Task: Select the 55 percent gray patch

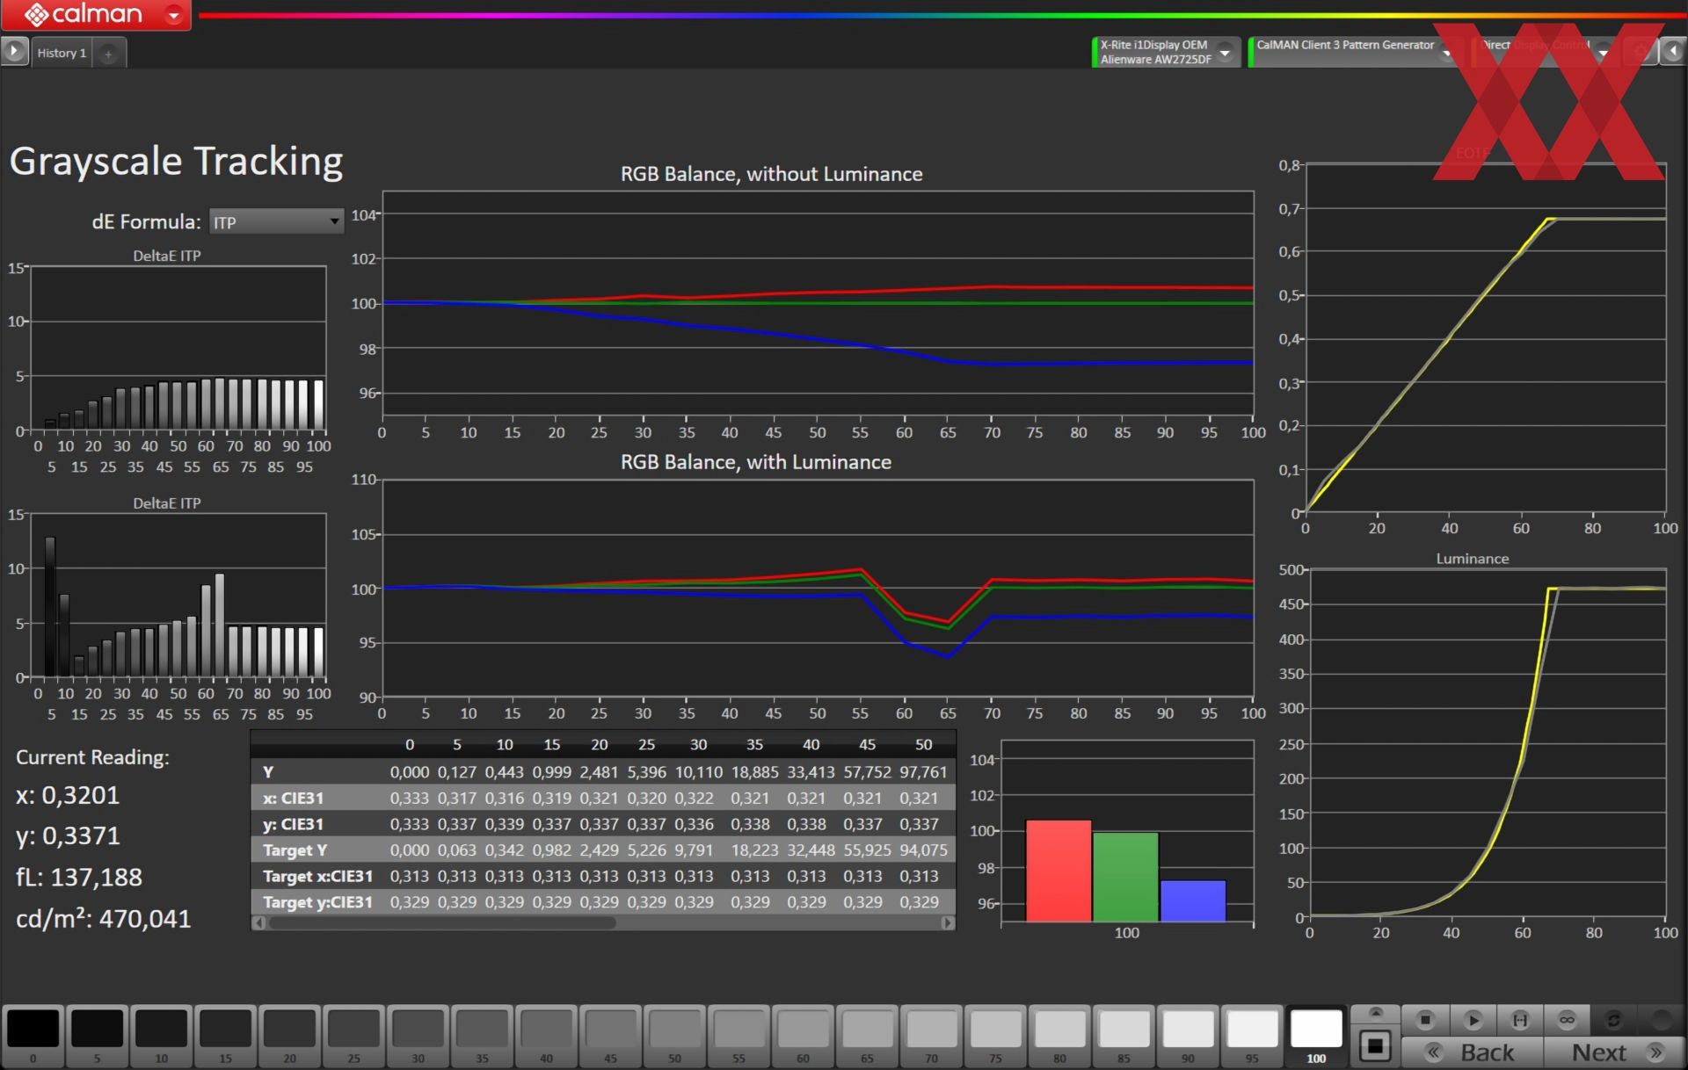Action: [739, 1034]
